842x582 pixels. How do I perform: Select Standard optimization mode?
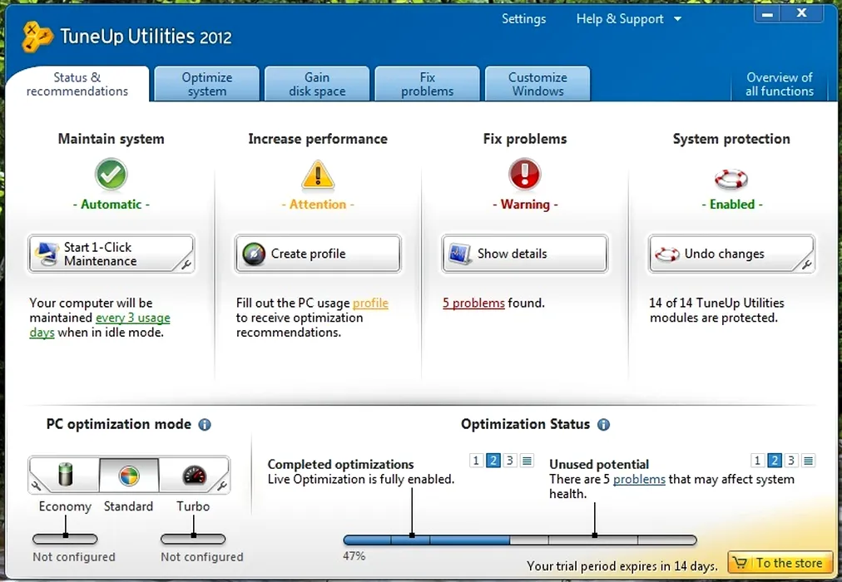(x=128, y=476)
